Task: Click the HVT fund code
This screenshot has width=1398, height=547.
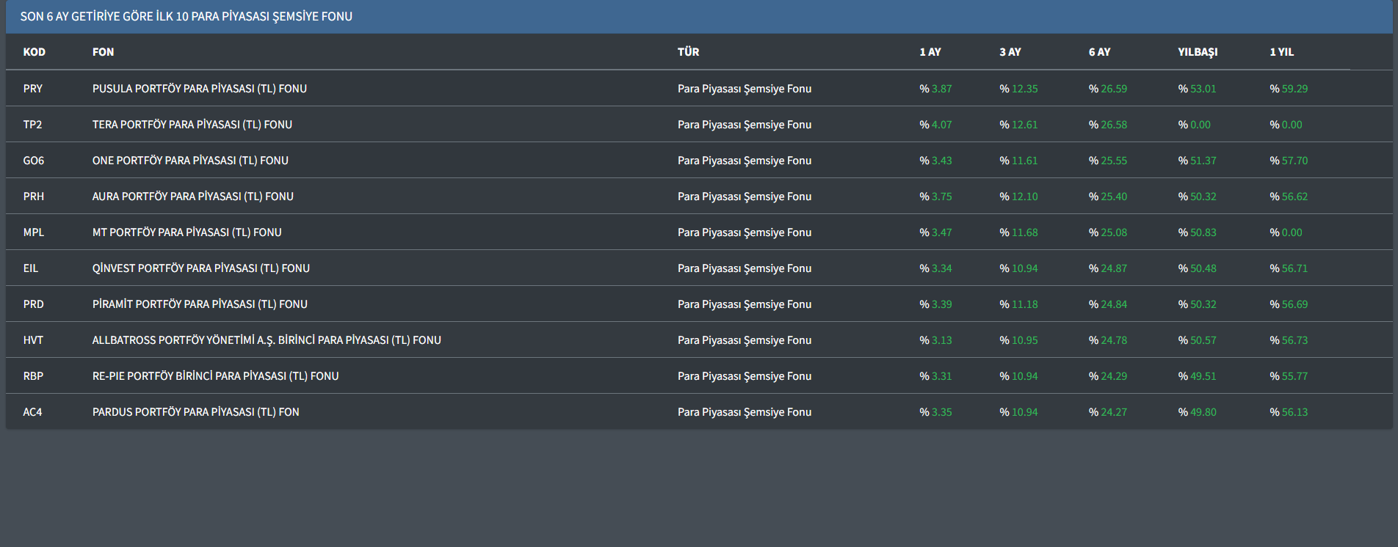Action: tap(33, 340)
